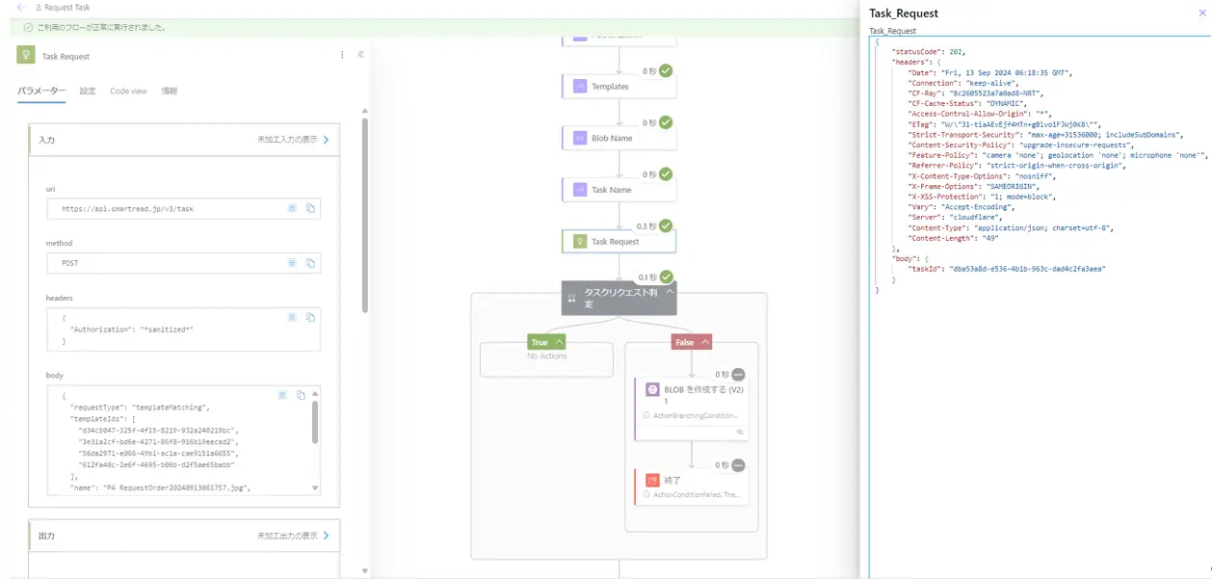The image size is (1212, 579).
Task: Select the Templates action node
Action: [x=619, y=87]
